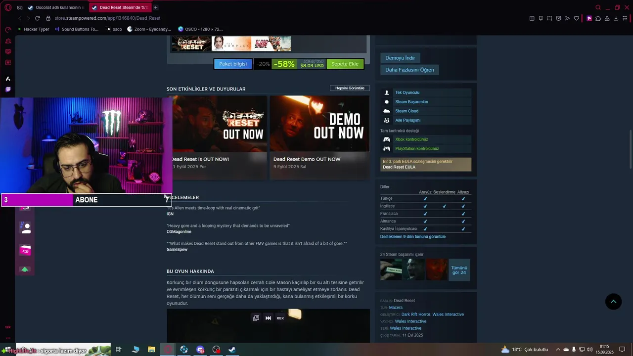Open the notification center icon
This screenshot has width=633, height=356.
(x=623, y=350)
